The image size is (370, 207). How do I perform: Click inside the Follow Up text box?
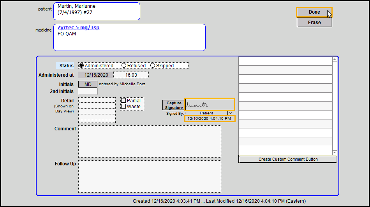point(150,176)
